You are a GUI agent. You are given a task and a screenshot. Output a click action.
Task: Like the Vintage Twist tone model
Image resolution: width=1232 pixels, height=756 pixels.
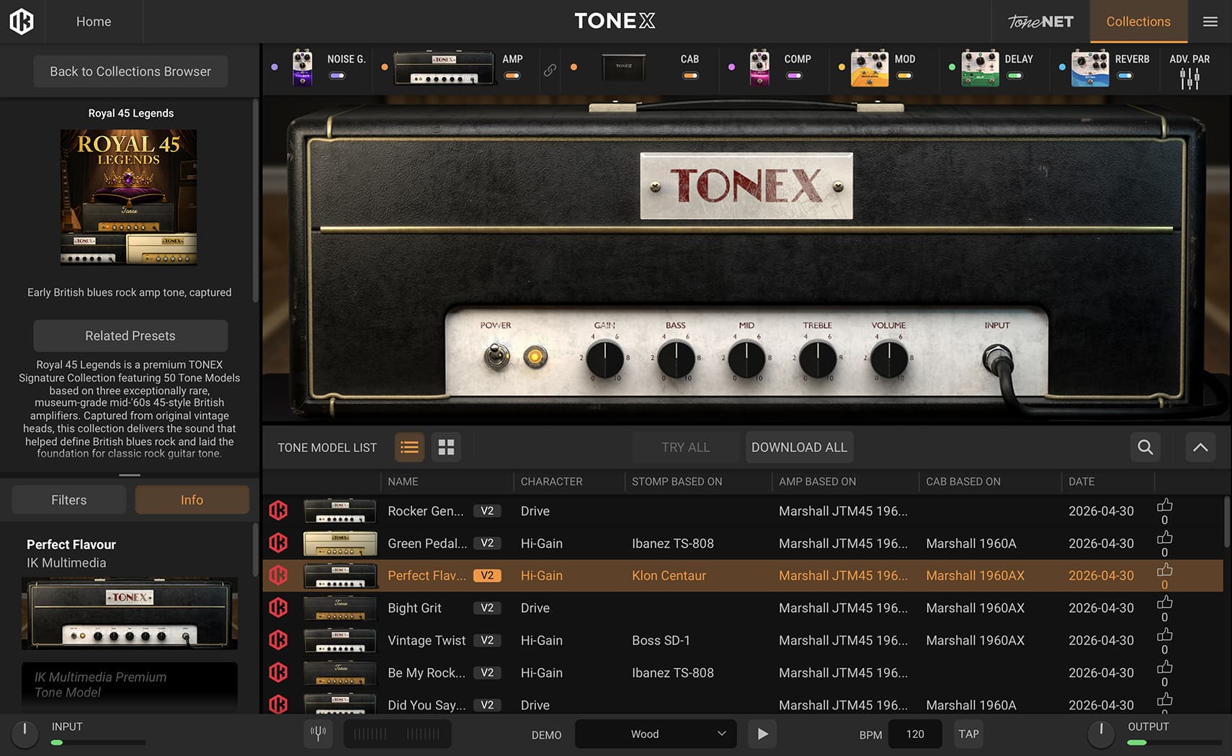(x=1164, y=635)
